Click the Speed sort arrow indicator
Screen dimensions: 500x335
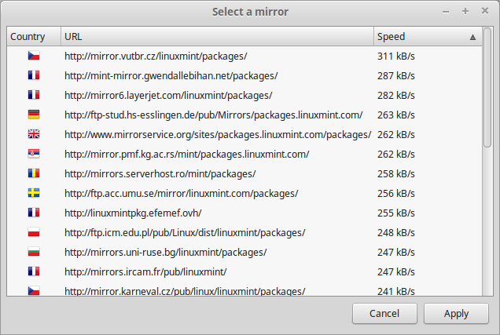(x=472, y=37)
